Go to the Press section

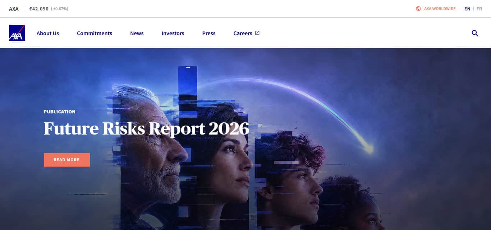point(209,33)
